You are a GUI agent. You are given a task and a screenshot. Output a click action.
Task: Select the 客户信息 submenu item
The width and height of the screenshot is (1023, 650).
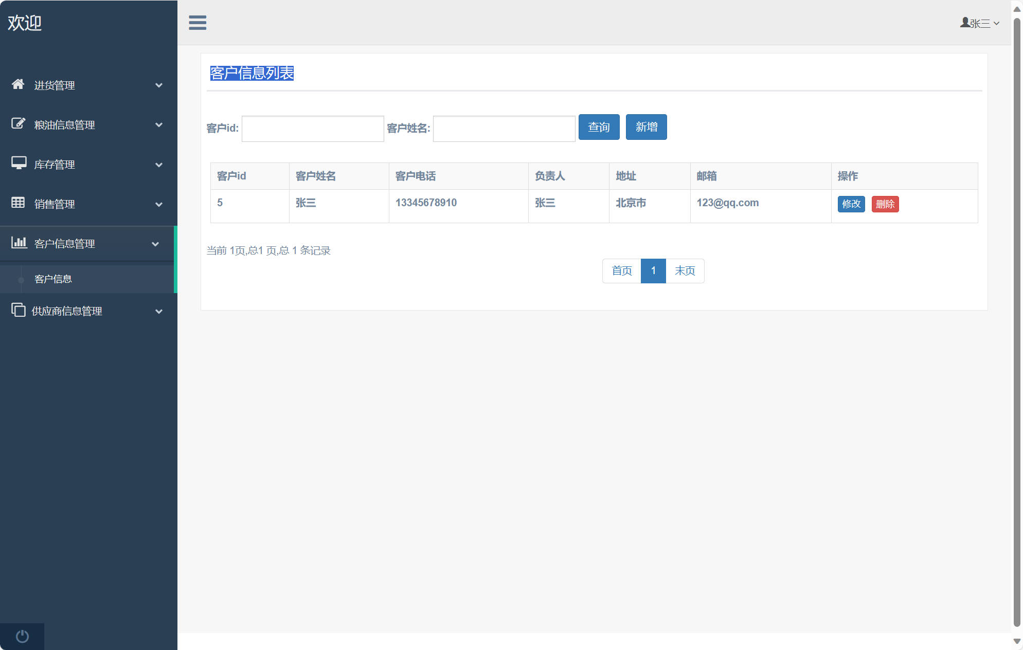click(53, 279)
